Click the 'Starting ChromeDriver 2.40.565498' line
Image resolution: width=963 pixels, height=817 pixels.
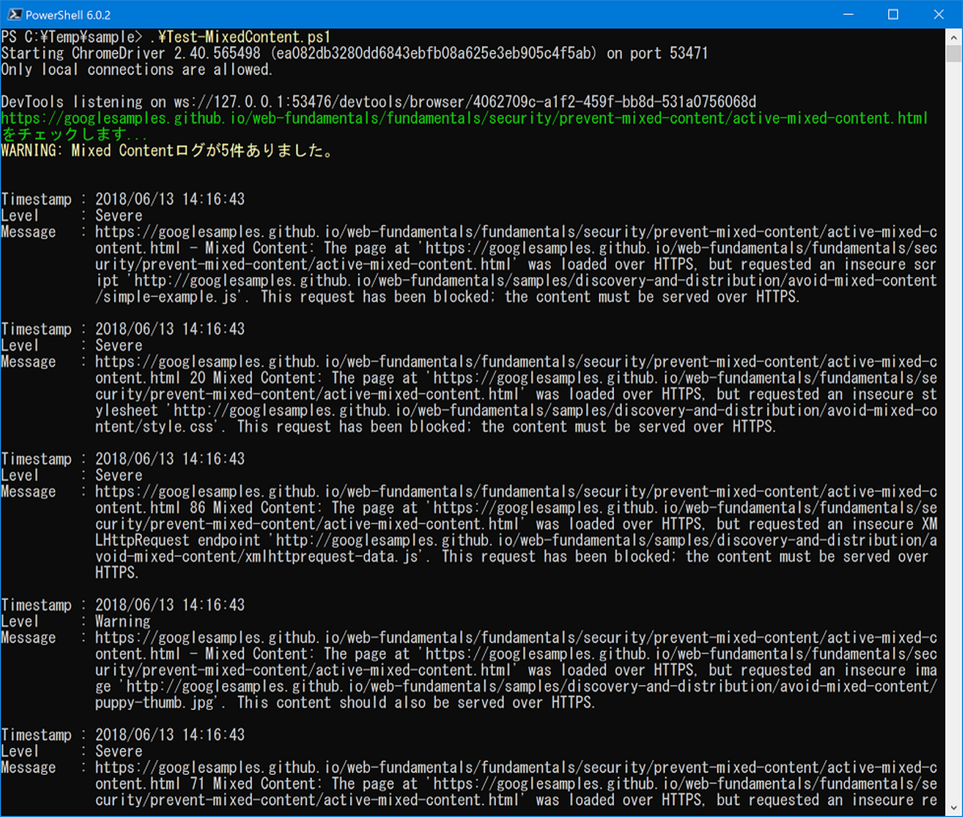[354, 53]
